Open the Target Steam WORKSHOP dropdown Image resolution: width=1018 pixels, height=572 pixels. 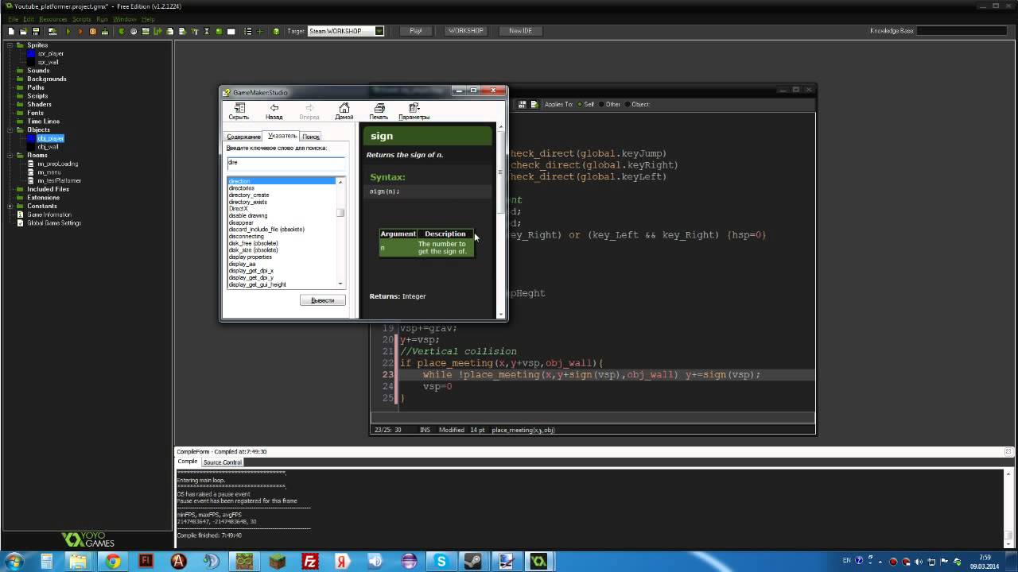click(x=379, y=31)
